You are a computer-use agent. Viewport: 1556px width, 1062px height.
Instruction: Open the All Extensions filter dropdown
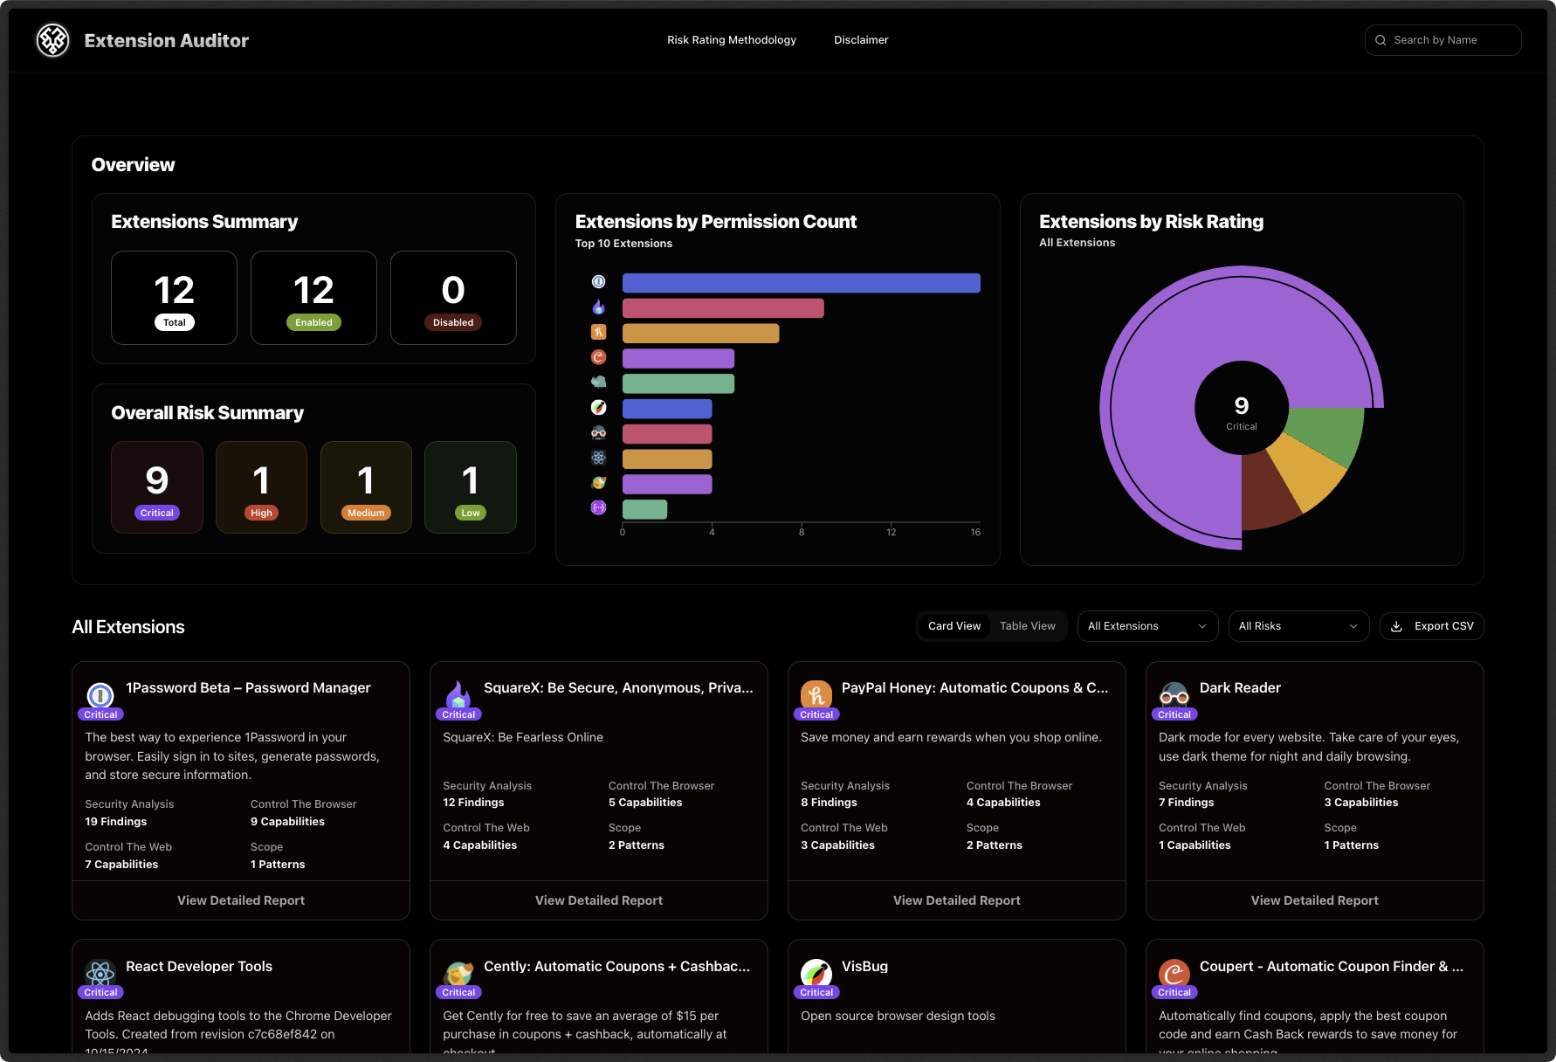(1147, 626)
